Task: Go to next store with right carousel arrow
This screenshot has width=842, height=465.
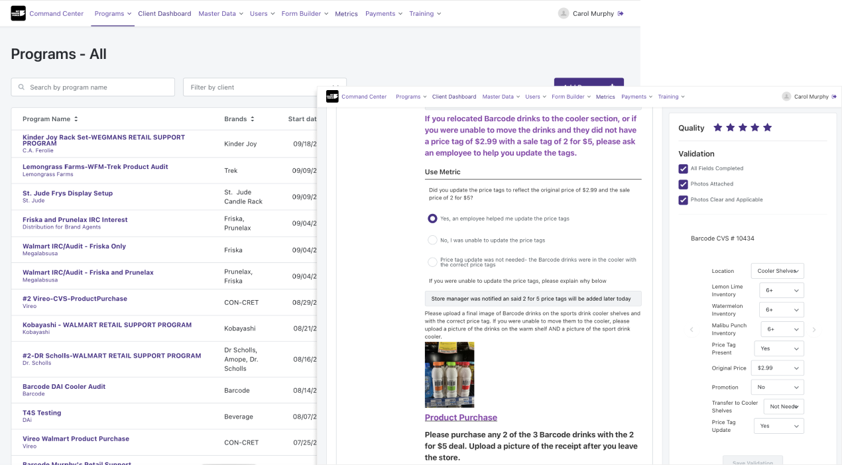Action: point(814,329)
